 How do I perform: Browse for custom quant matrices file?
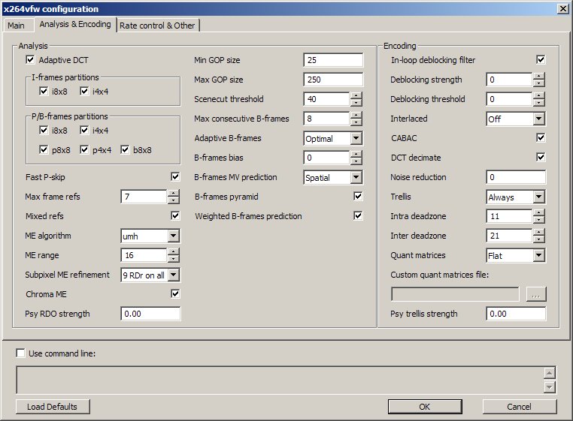(x=536, y=294)
